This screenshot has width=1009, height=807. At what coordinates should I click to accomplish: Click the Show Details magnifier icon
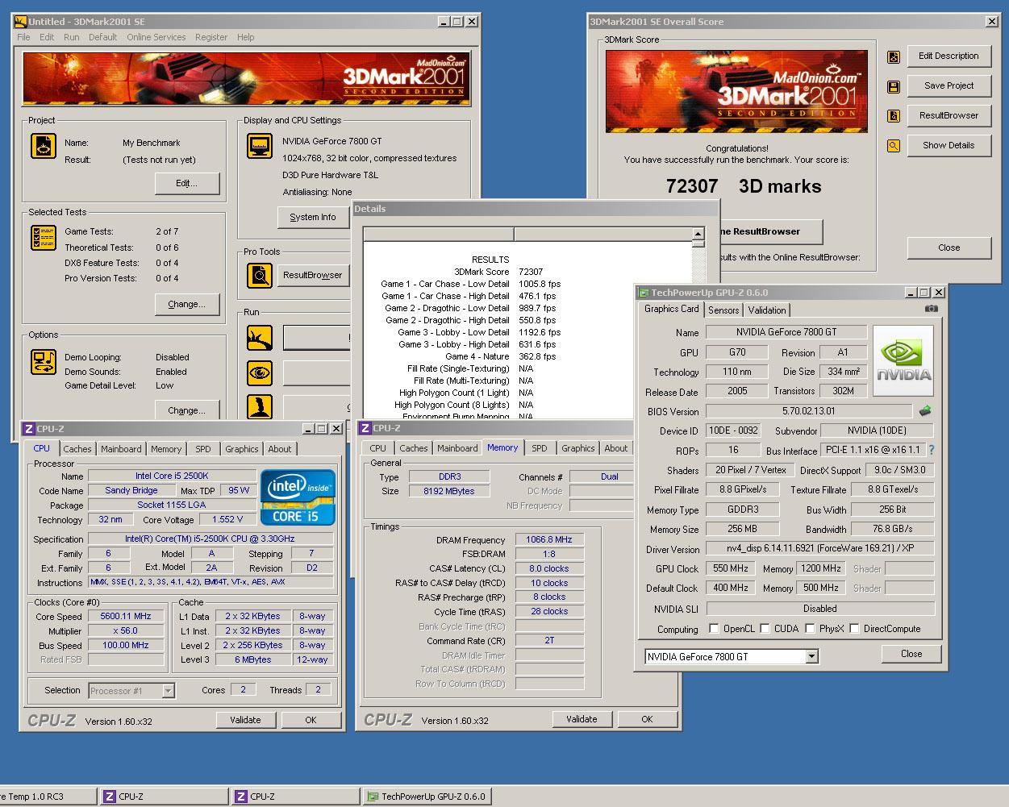point(894,146)
